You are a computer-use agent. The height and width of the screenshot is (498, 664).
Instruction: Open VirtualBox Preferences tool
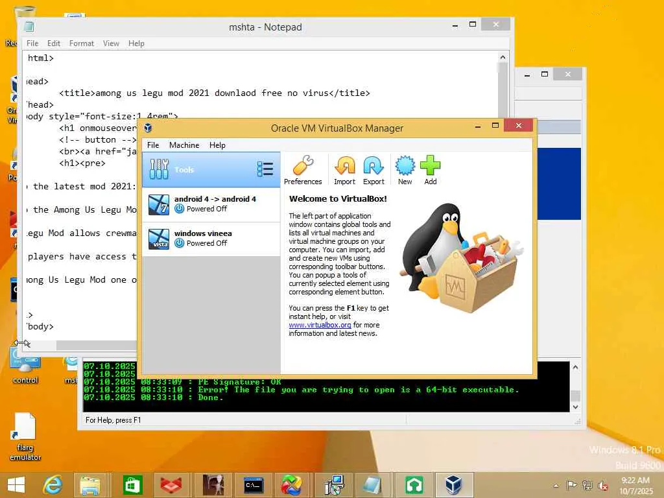(x=303, y=170)
